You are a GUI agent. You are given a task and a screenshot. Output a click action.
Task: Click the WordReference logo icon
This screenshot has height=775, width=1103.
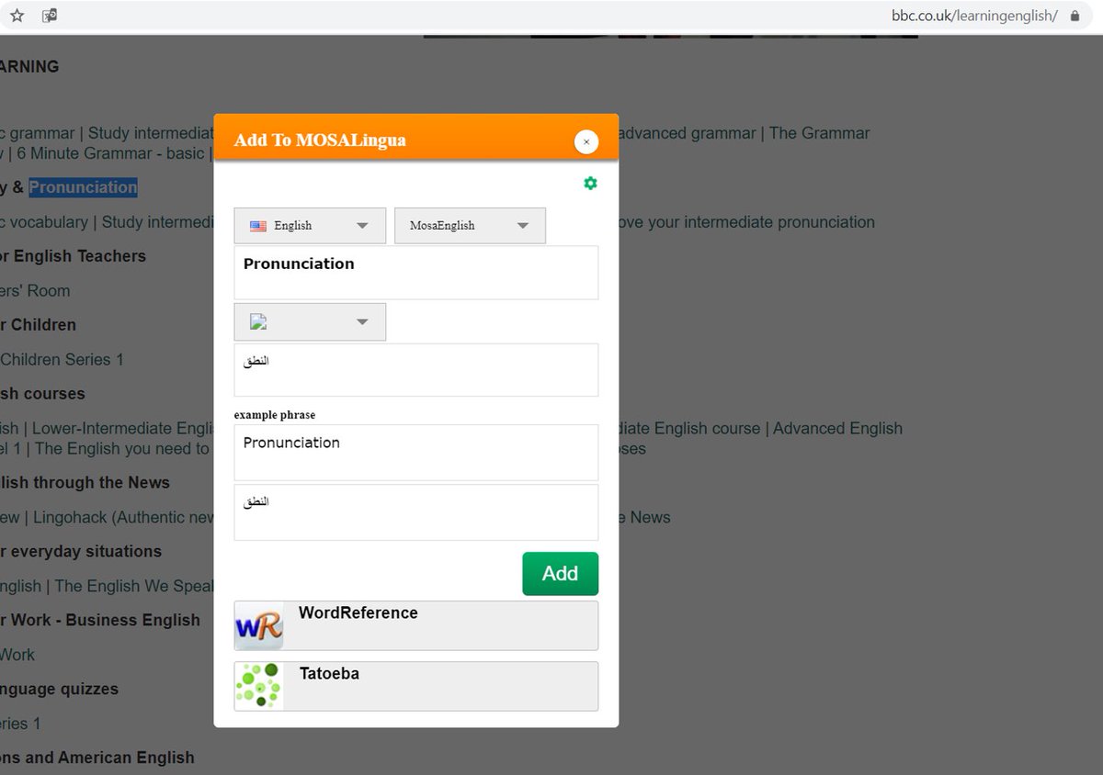[259, 626]
